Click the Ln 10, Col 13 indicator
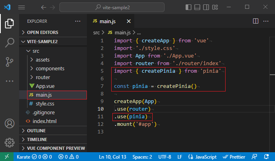Image resolution: width=275 pixels, height=161 pixels. (112, 157)
